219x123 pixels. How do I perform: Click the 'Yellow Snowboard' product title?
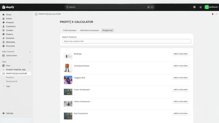point(82,101)
